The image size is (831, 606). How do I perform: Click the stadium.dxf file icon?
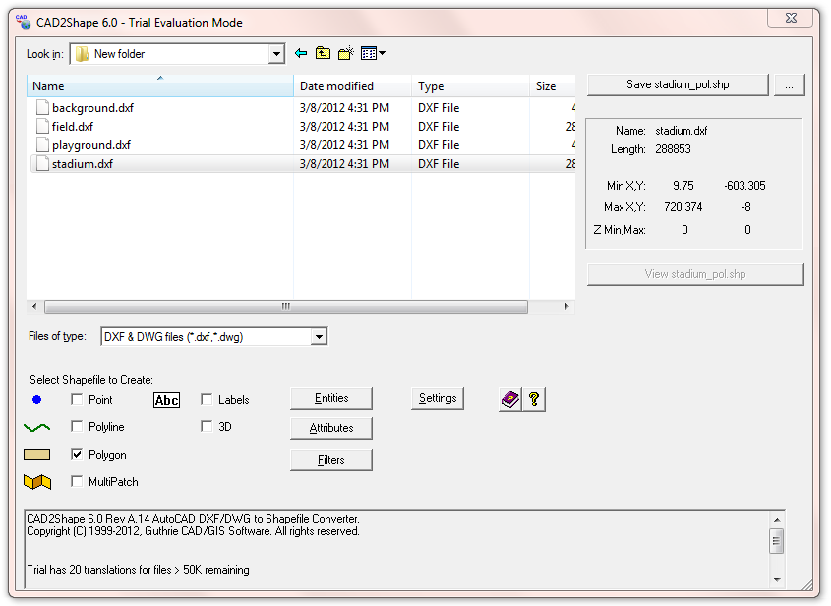[42, 164]
